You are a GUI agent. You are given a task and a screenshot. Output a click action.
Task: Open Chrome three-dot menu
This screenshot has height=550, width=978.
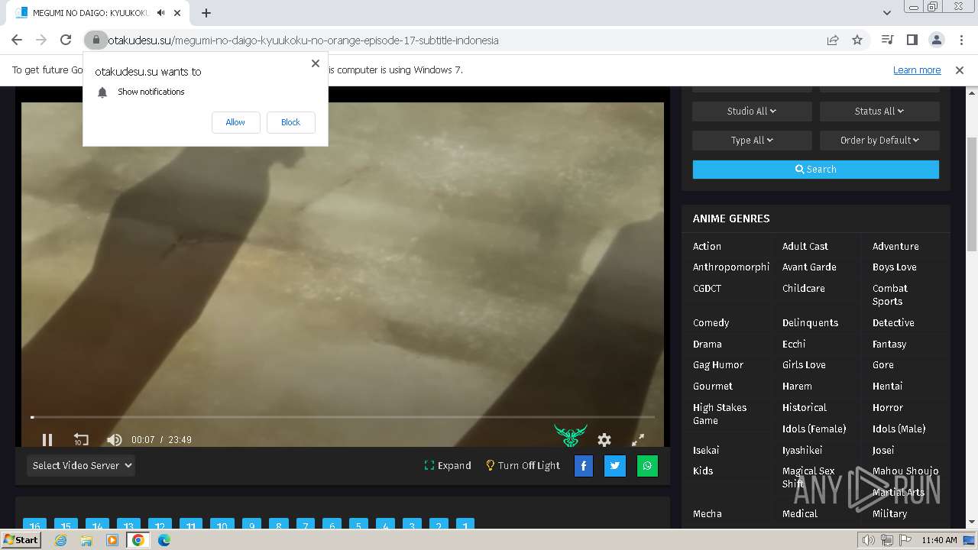coord(960,40)
